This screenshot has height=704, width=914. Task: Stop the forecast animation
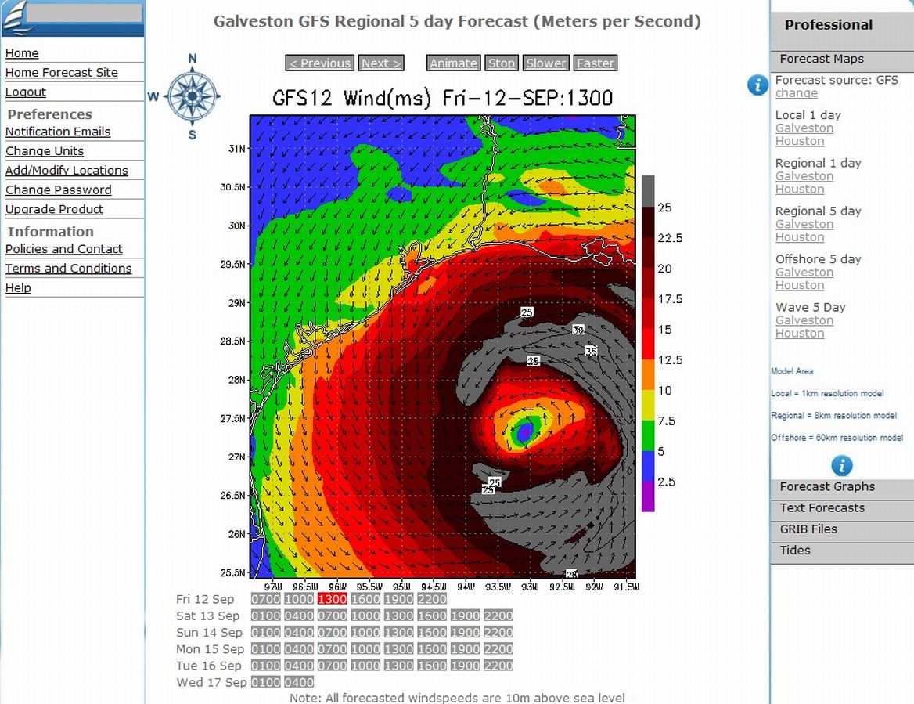pos(502,63)
